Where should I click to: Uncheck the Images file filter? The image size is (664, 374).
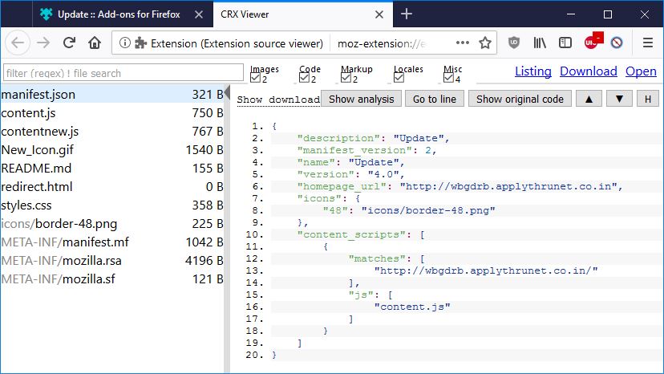pos(256,79)
